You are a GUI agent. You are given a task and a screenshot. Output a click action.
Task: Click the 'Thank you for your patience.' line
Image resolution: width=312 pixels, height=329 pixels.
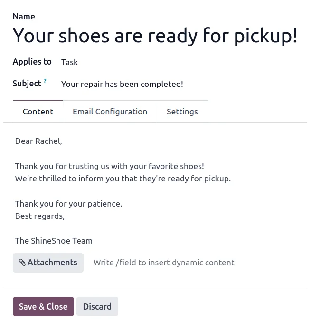68,204
